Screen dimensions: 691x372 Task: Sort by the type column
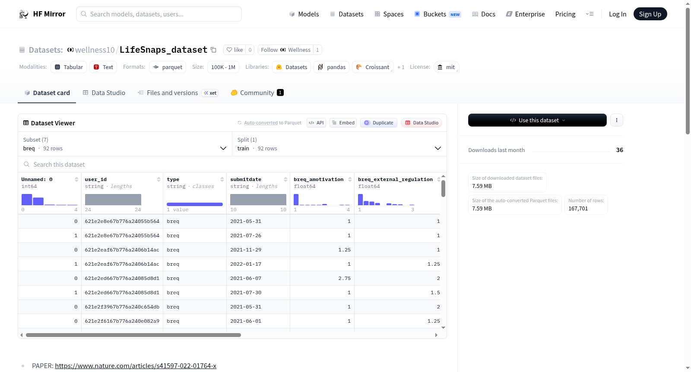pos(222,179)
